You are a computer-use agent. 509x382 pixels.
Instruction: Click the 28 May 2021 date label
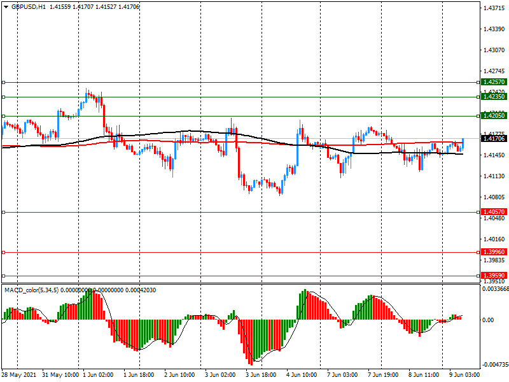pyautogui.click(x=19, y=375)
